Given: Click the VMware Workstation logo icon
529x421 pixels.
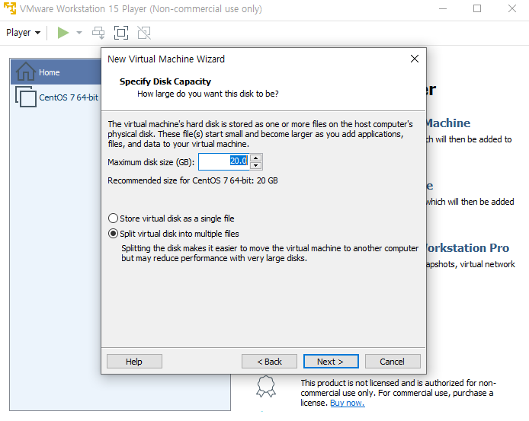Looking at the screenshot, I should (x=10, y=8).
